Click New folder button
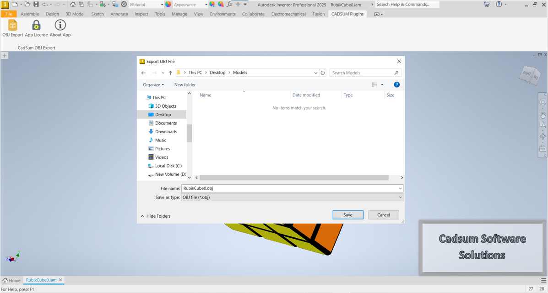Viewport: 548px width, 293px height. pyautogui.click(x=185, y=85)
